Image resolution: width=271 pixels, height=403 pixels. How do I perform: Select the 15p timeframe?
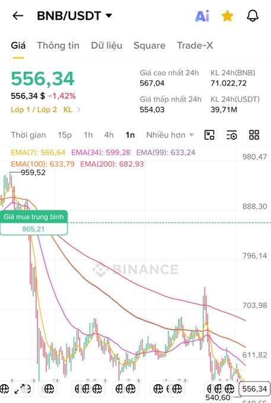click(65, 135)
